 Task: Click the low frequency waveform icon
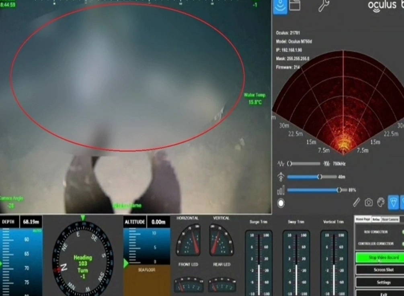tap(281, 163)
